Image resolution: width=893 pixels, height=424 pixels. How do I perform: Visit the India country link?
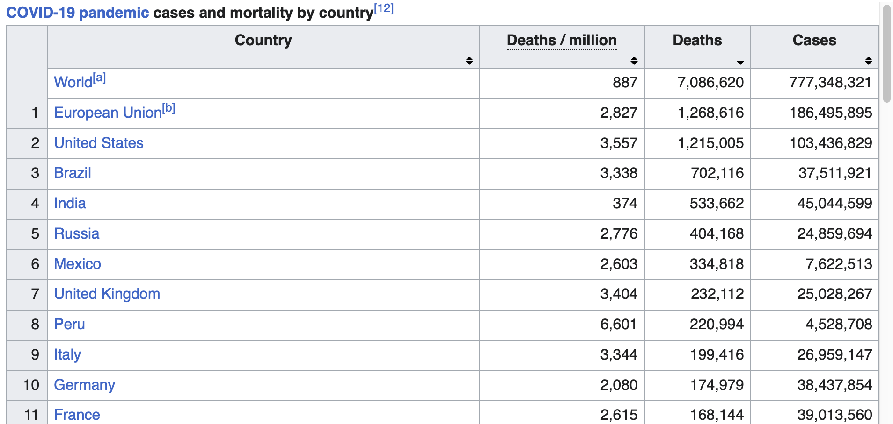70,203
